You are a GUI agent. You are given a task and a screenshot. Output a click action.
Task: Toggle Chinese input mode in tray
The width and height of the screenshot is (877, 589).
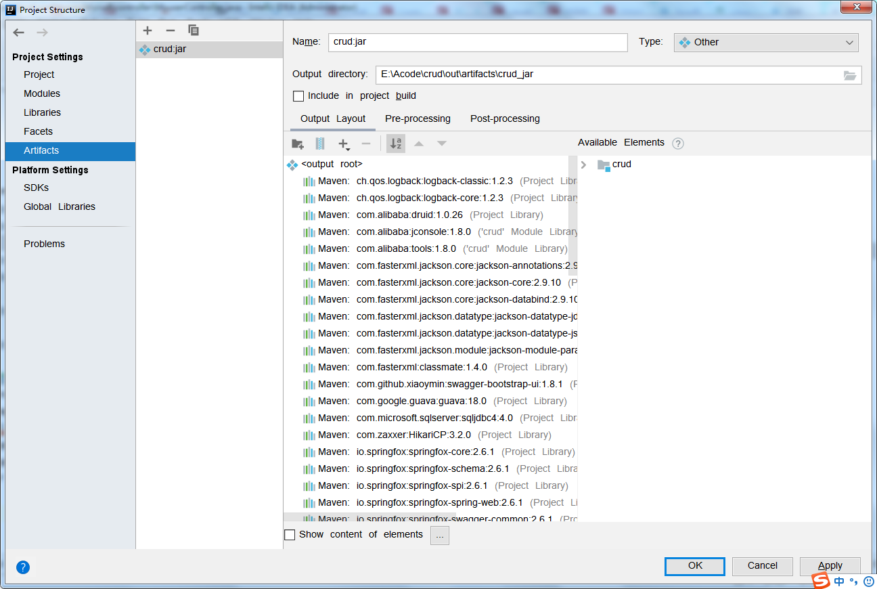pyautogui.click(x=840, y=581)
